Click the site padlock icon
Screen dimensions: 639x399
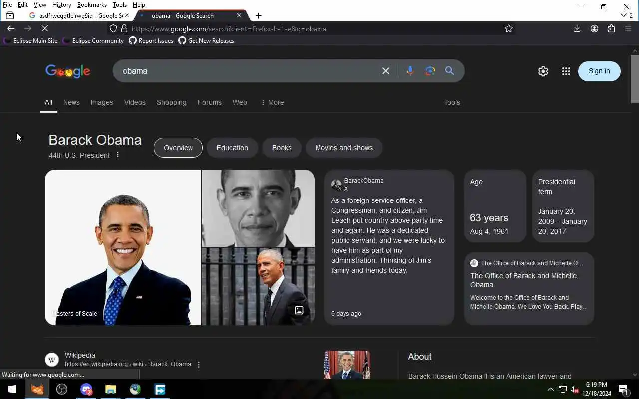pyautogui.click(x=124, y=29)
